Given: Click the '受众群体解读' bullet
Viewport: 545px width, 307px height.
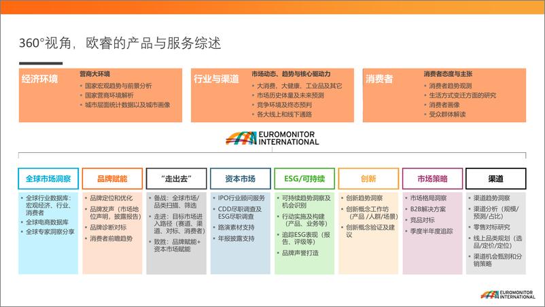Looking at the screenshot, I should click(447, 114).
